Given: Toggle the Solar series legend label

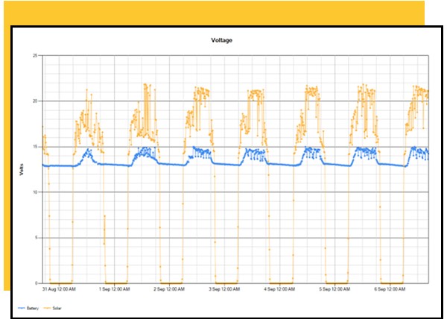Looking at the screenshot, I should 56,306.
